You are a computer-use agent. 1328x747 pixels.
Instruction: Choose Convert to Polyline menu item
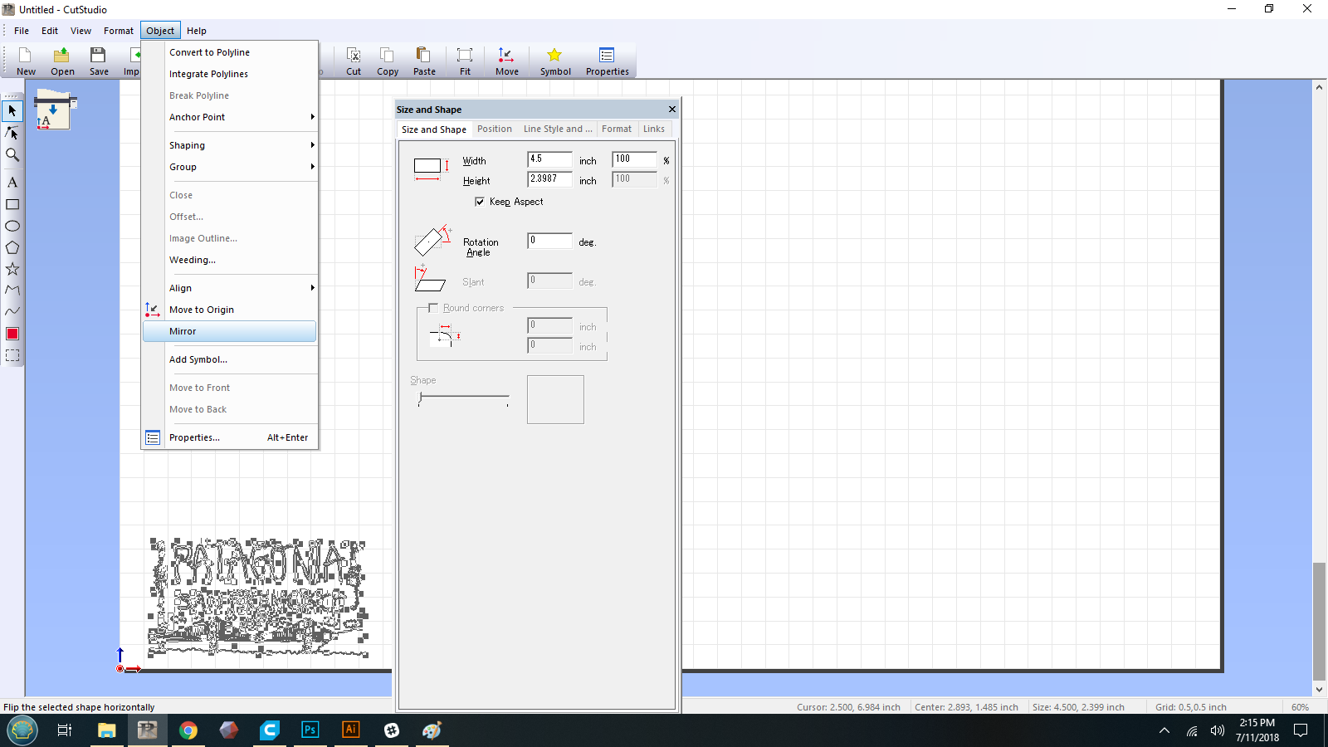tap(230, 52)
